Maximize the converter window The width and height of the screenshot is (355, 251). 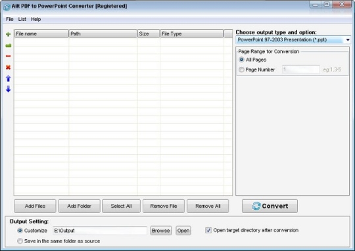click(327, 5)
